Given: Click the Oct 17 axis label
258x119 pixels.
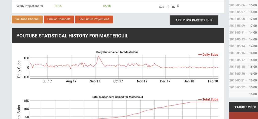Looking at the screenshot, I should click(x=118, y=81).
